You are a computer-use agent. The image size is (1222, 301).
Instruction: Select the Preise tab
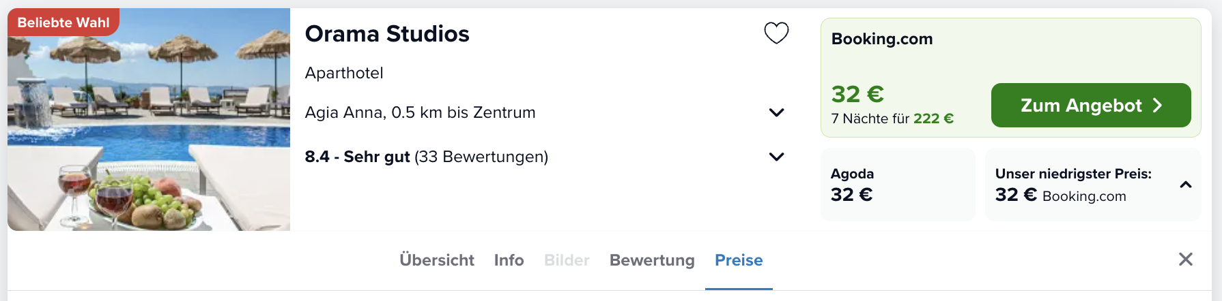click(x=739, y=260)
